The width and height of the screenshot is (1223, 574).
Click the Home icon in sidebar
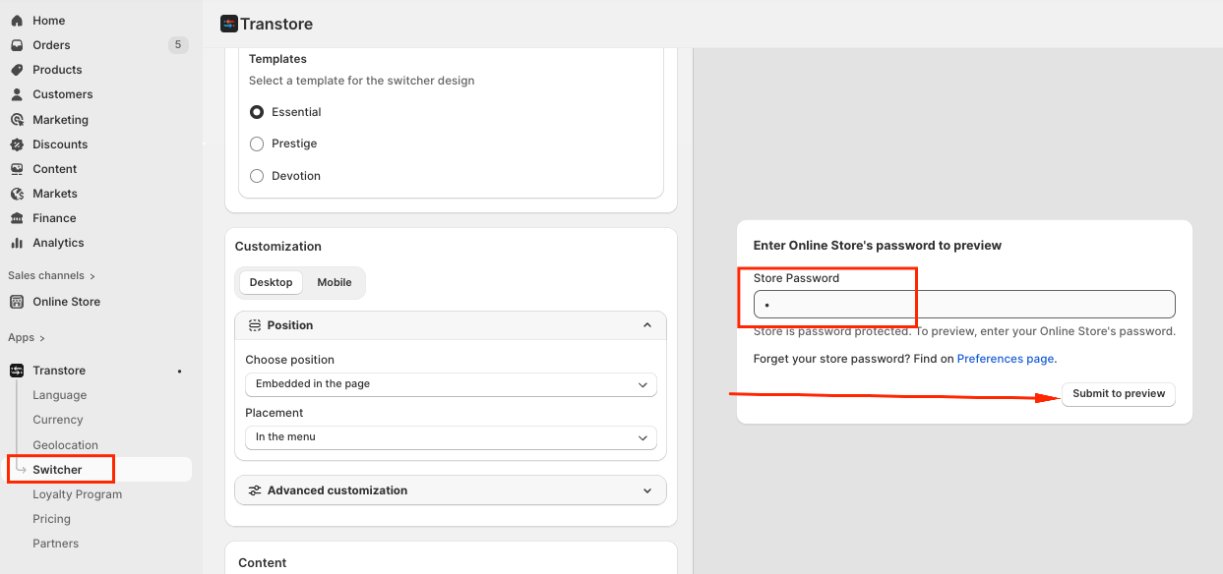(x=17, y=21)
